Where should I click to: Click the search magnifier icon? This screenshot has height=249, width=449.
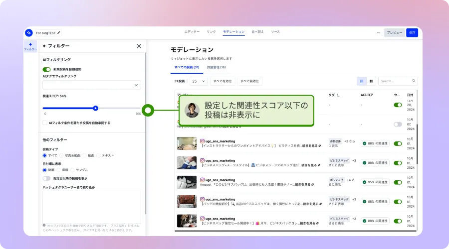tap(414, 81)
